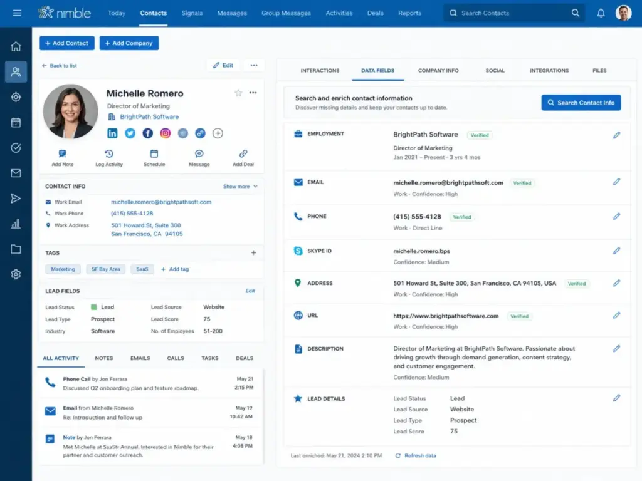Switch to the Files tab
The image size is (642, 481).
(x=599, y=70)
